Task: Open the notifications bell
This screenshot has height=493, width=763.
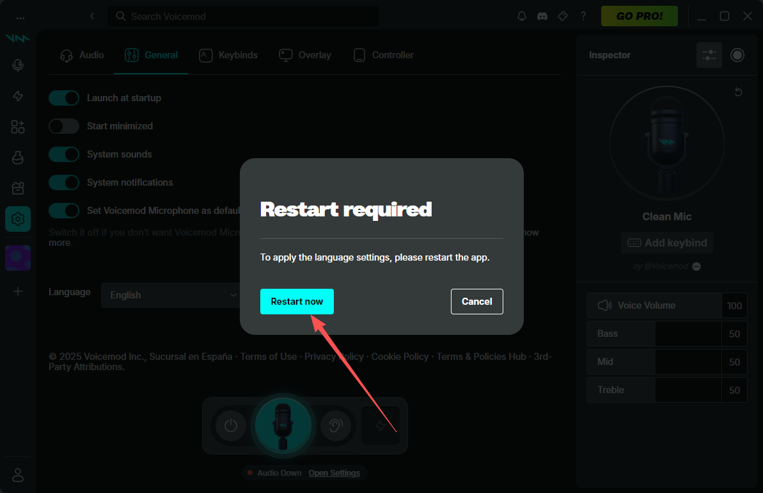Action: pos(522,16)
